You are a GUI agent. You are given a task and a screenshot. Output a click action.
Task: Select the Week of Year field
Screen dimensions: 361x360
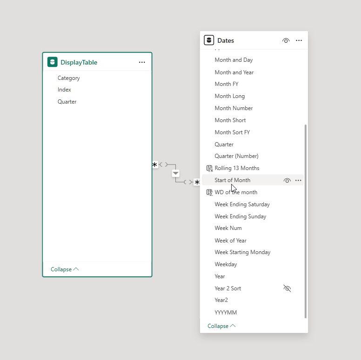coord(230,241)
